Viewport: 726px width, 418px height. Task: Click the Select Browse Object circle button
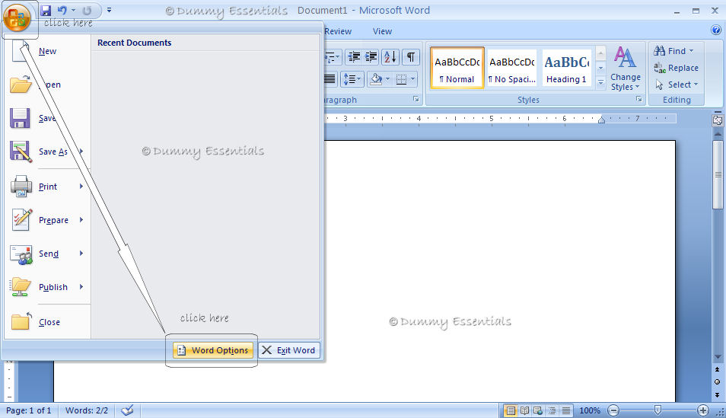pyautogui.click(x=717, y=382)
